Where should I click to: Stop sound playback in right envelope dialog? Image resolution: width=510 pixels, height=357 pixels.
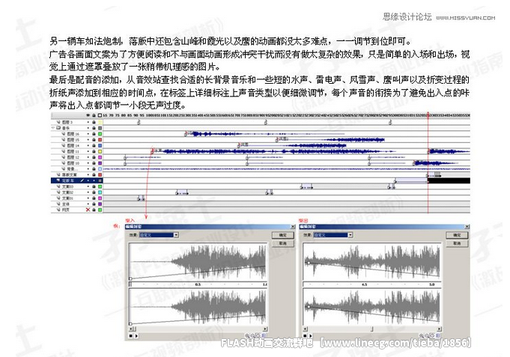pyautogui.click(x=305, y=336)
